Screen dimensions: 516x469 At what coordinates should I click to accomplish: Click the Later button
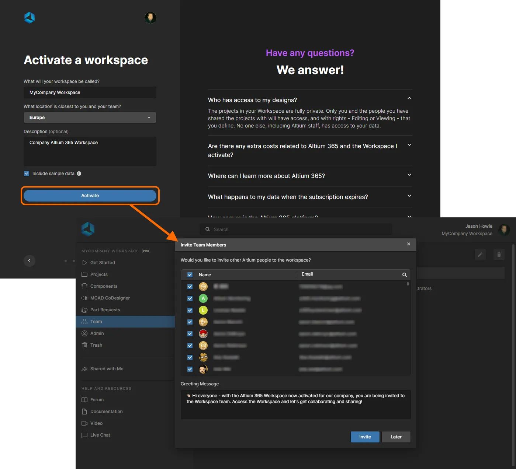[396, 437]
